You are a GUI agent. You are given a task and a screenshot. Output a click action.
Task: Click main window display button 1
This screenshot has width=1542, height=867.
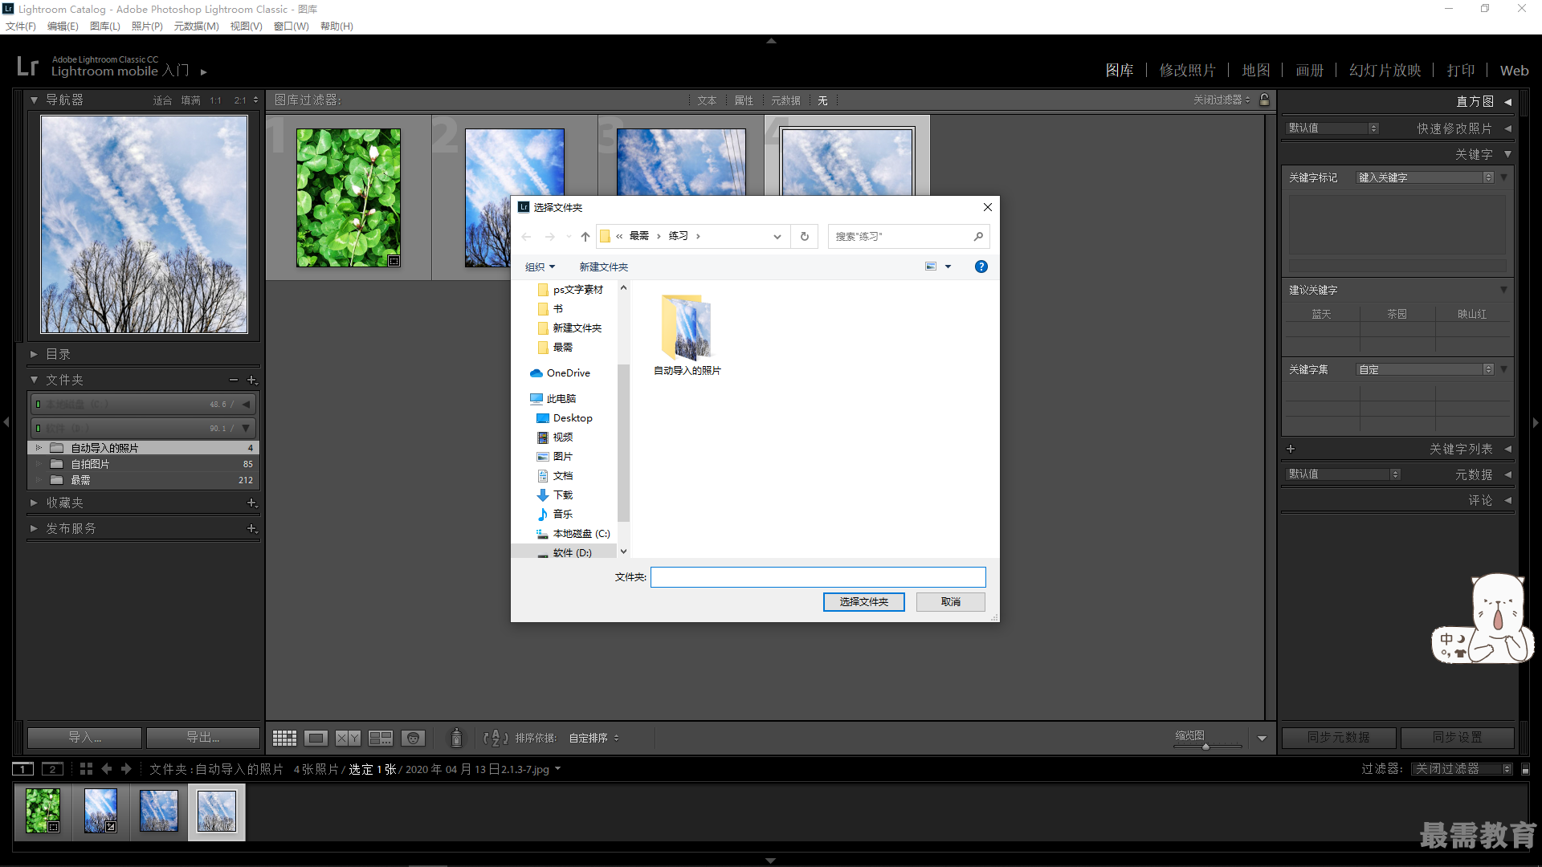pyautogui.click(x=23, y=769)
